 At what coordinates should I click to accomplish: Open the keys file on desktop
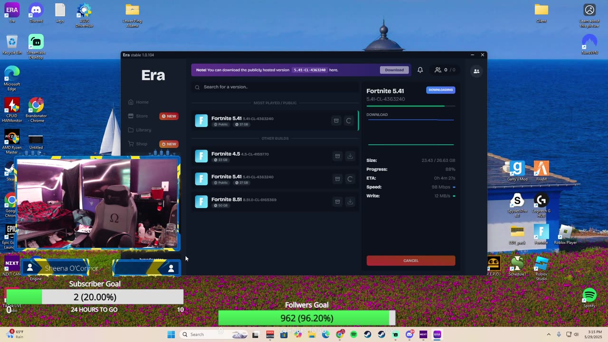60,13
